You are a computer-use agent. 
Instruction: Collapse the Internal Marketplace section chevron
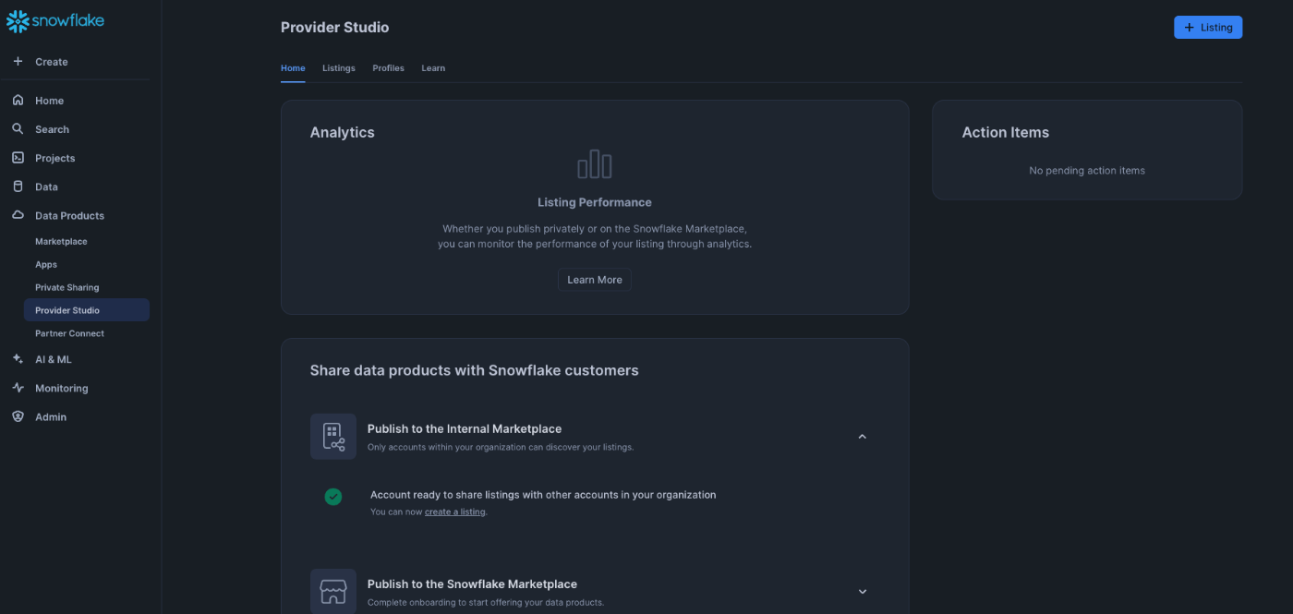click(x=863, y=437)
